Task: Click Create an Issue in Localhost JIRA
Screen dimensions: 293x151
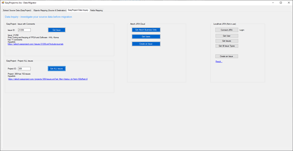Action: coord(227,56)
